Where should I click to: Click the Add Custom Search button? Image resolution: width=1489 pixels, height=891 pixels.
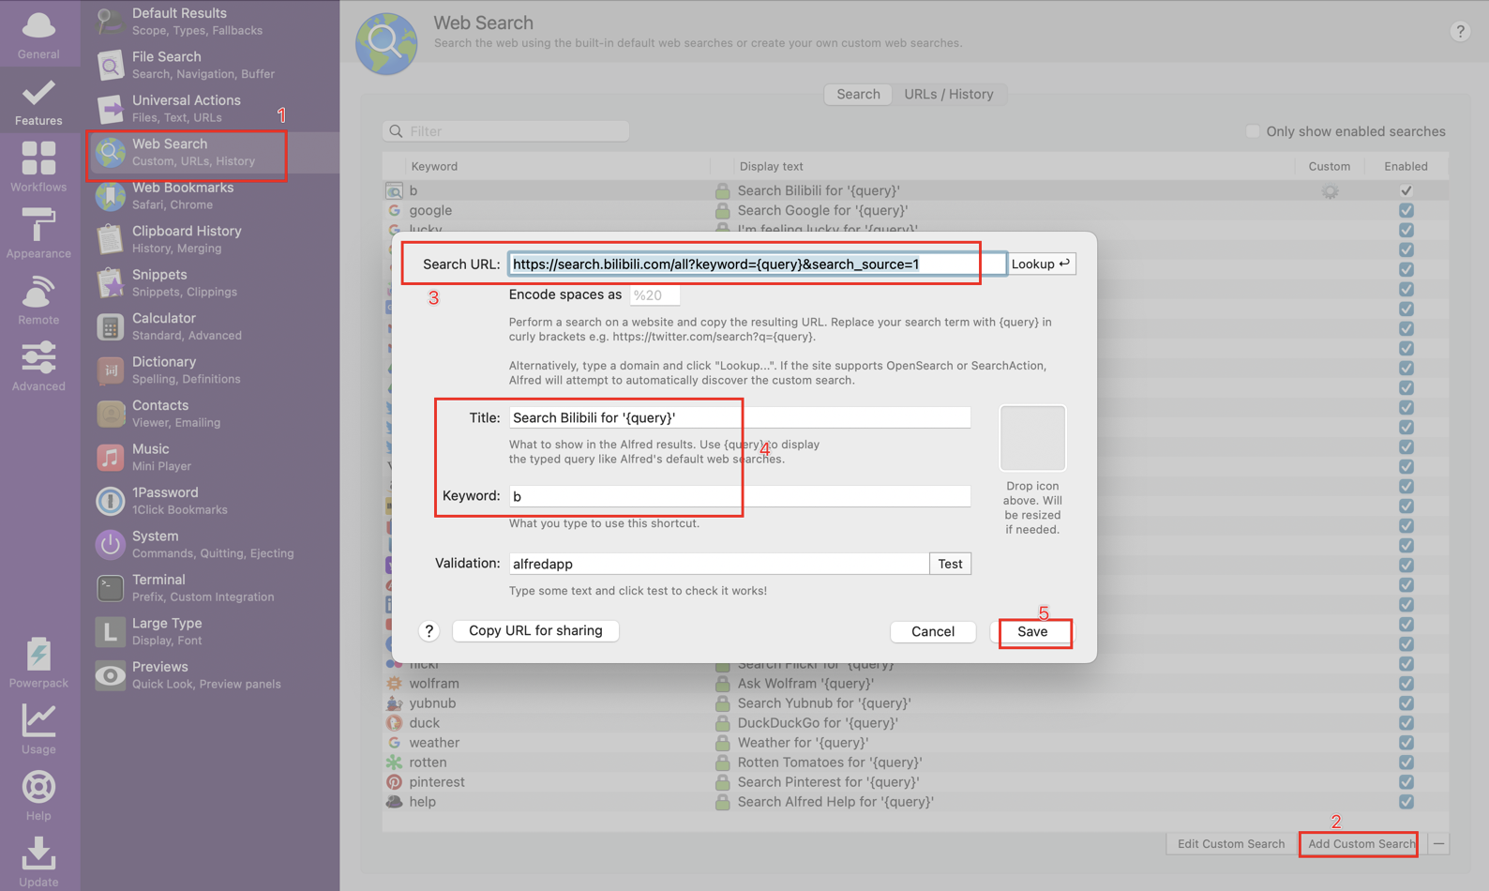(x=1361, y=844)
